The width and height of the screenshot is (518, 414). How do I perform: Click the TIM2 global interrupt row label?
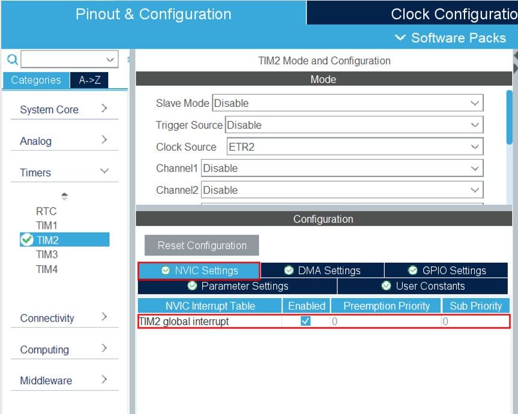pyautogui.click(x=184, y=321)
